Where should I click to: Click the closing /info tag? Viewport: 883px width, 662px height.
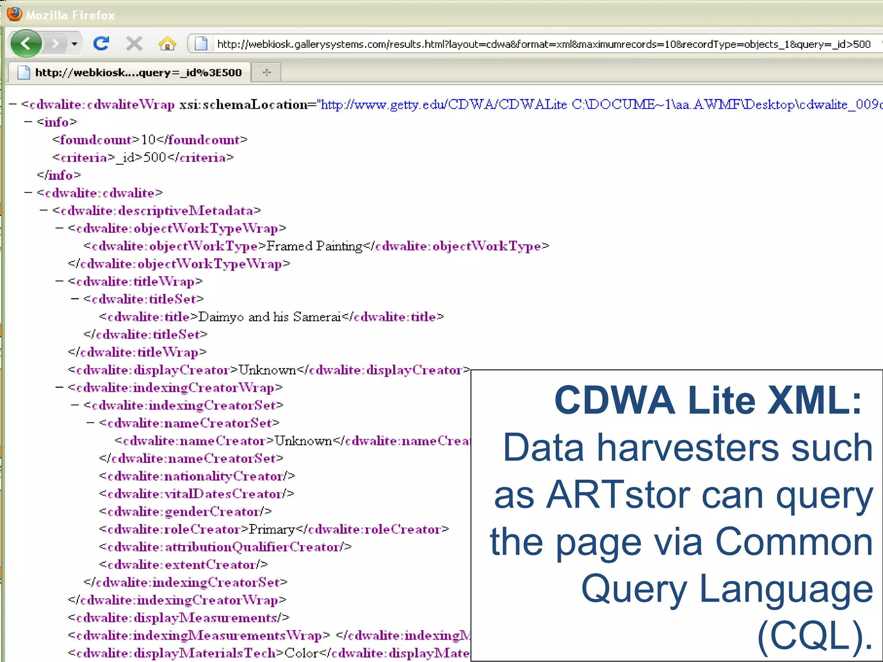coord(59,175)
